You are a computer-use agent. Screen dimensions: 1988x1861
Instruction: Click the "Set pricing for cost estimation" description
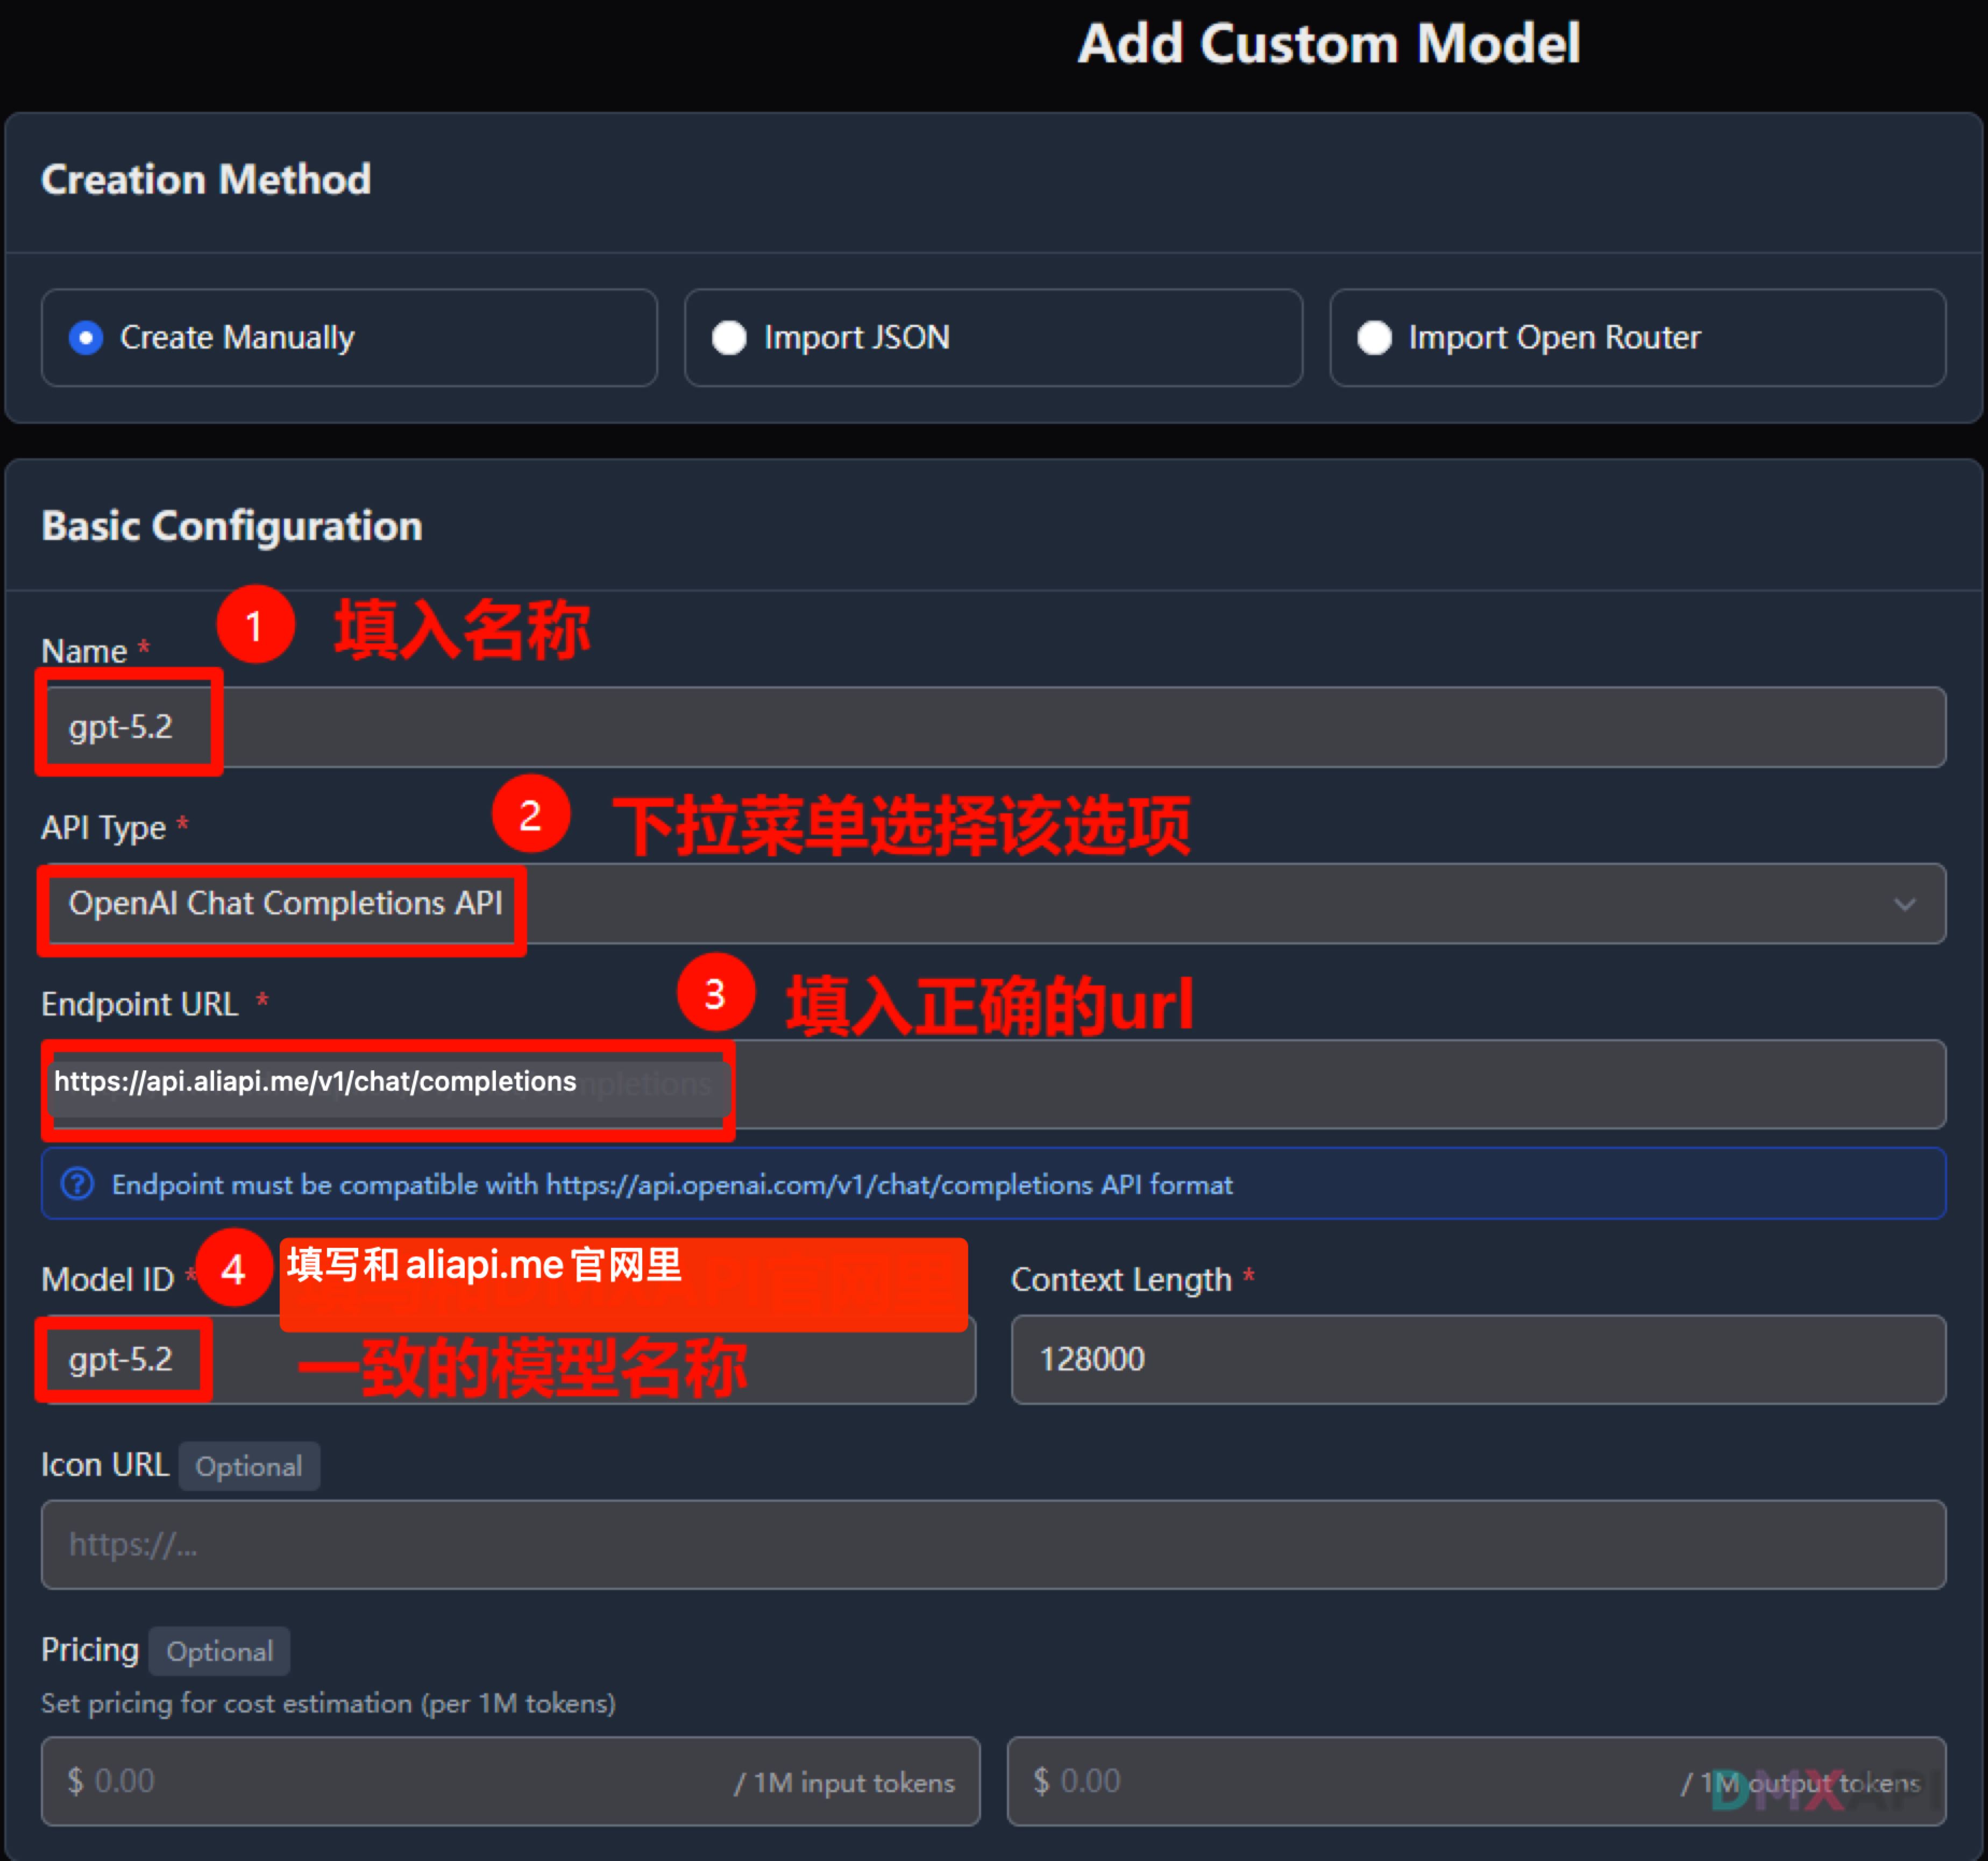pyautogui.click(x=328, y=1703)
